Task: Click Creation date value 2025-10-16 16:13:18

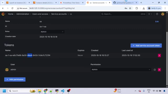Action: click(x=48, y=37)
